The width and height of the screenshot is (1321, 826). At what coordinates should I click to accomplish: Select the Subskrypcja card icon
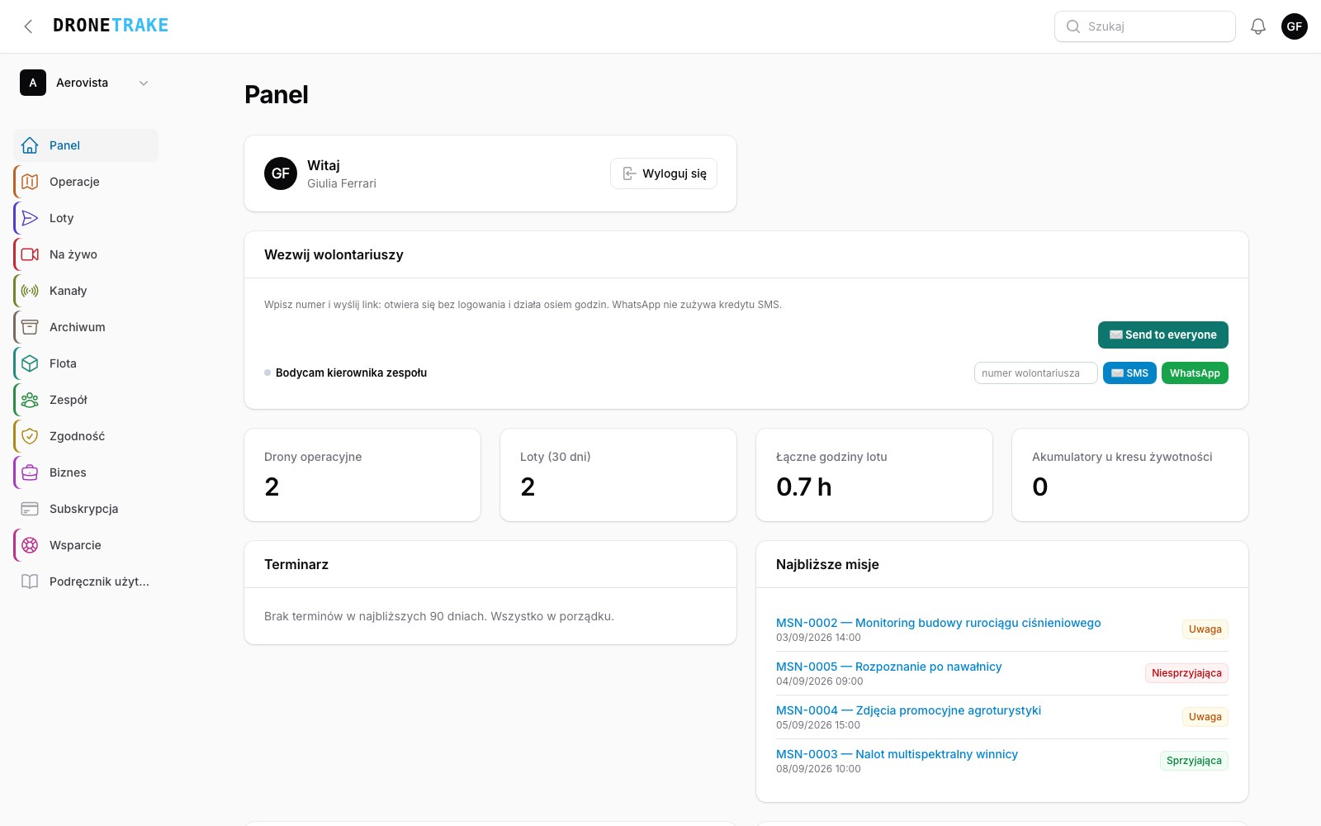pyautogui.click(x=30, y=509)
